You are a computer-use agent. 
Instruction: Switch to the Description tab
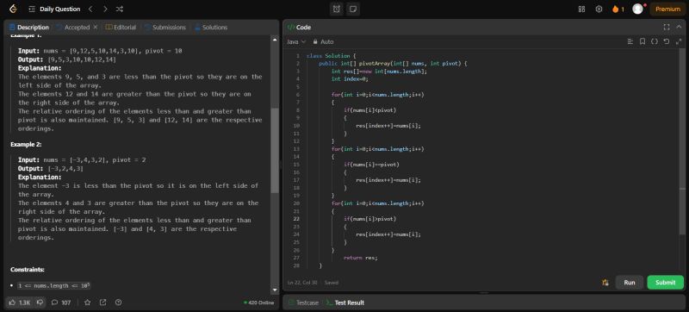click(28, 28)
